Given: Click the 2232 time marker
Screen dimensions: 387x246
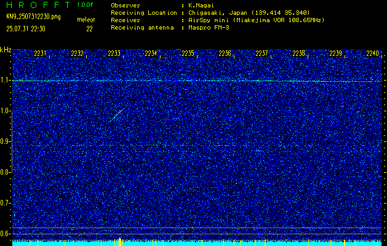Looking at the screenshot, I should click(77, 54).
